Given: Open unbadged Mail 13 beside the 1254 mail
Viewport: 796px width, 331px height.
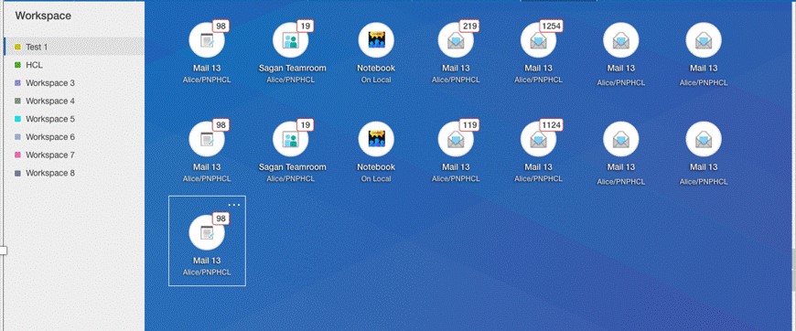Looking at the screenshot, I should point(621,40).
